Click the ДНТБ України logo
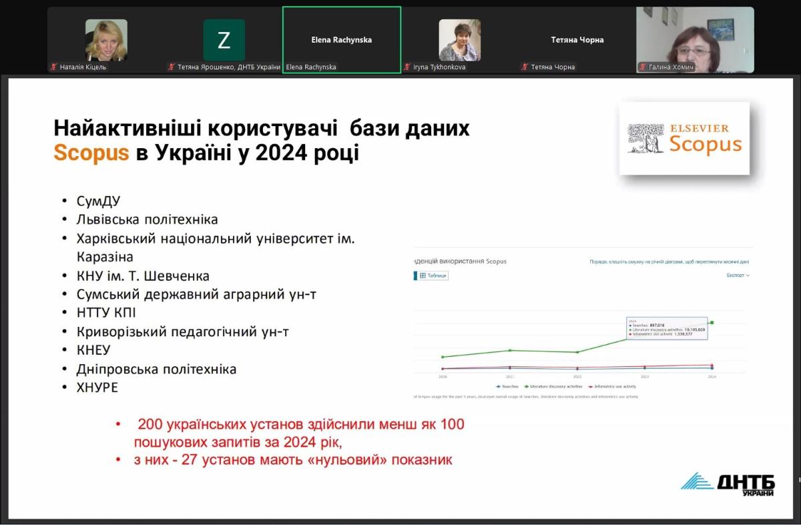This screenshot has width=801, height=525. pos(728,485)
